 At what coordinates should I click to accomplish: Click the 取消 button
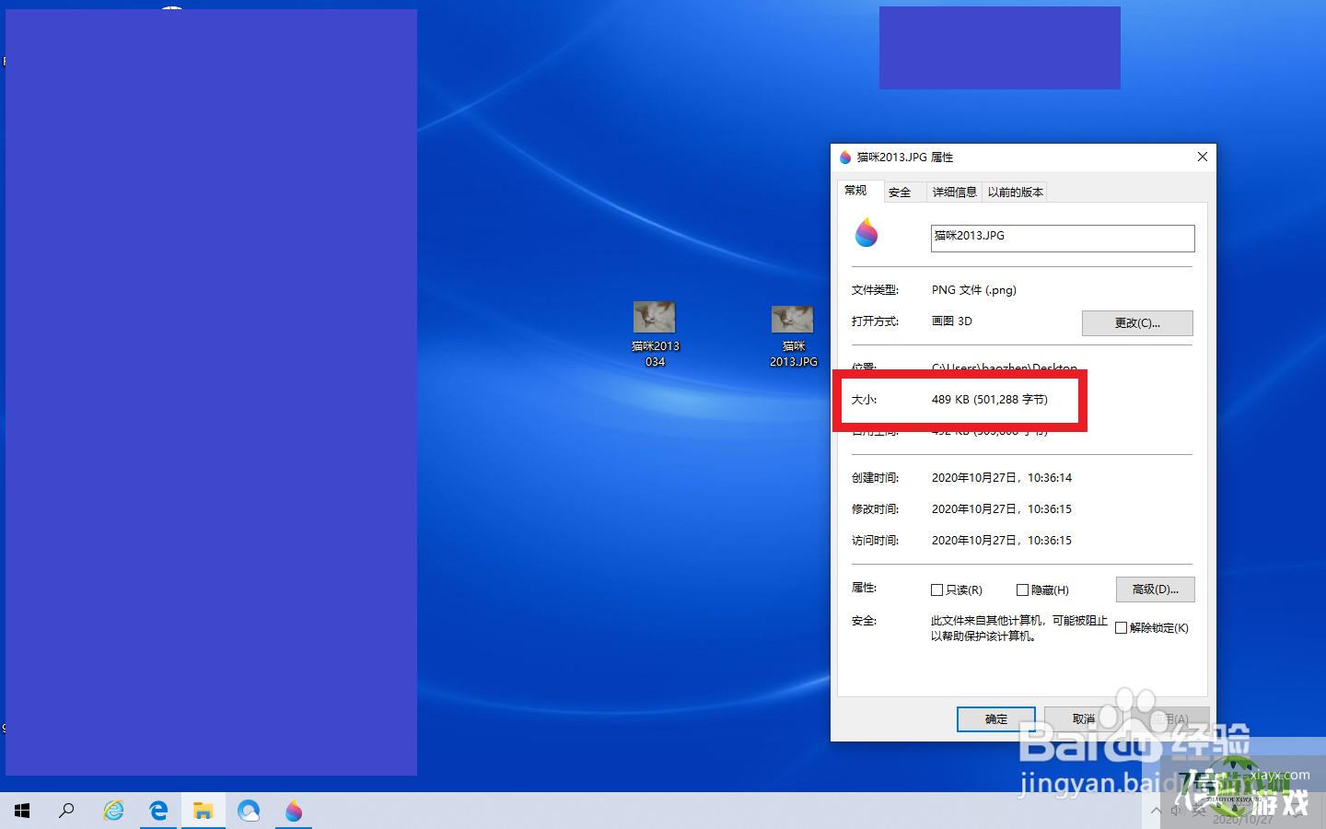[1084, 719]
